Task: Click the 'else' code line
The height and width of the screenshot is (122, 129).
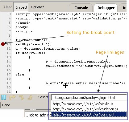Action: 20,75
